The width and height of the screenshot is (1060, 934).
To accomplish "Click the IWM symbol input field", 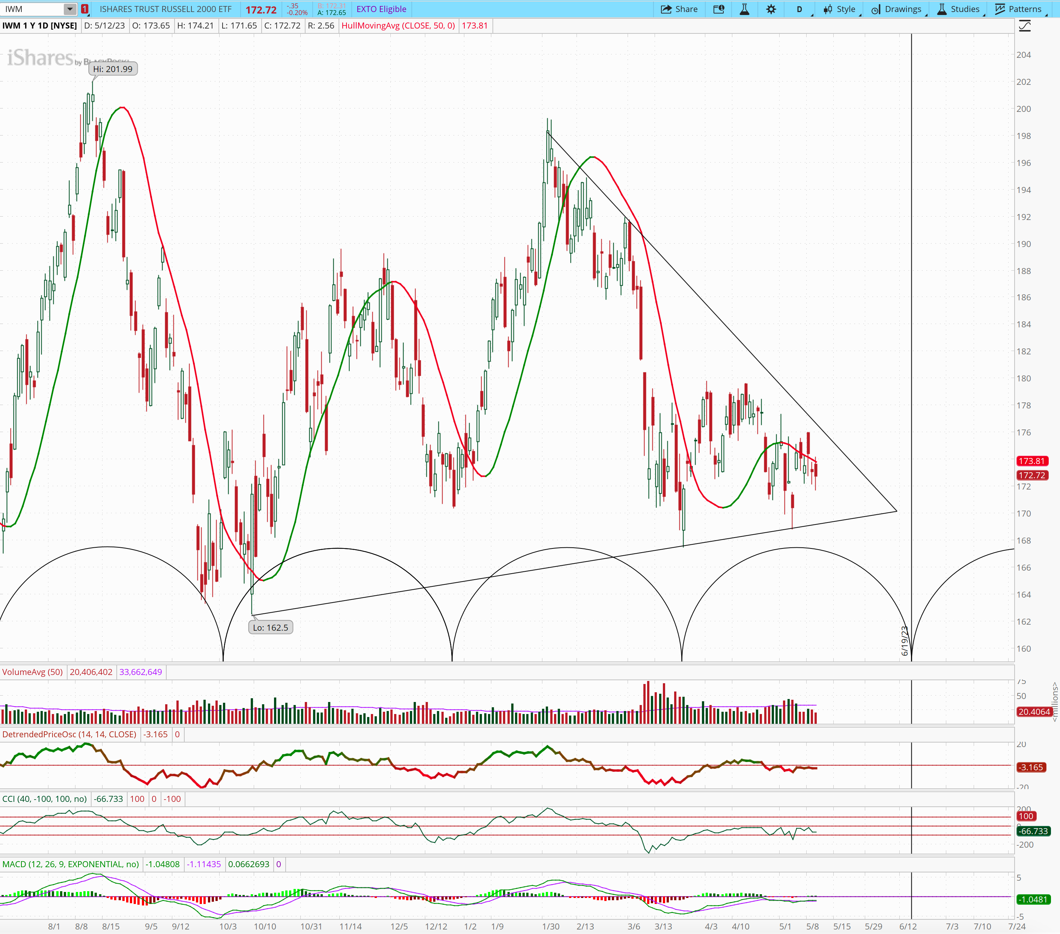I will 33,9.
